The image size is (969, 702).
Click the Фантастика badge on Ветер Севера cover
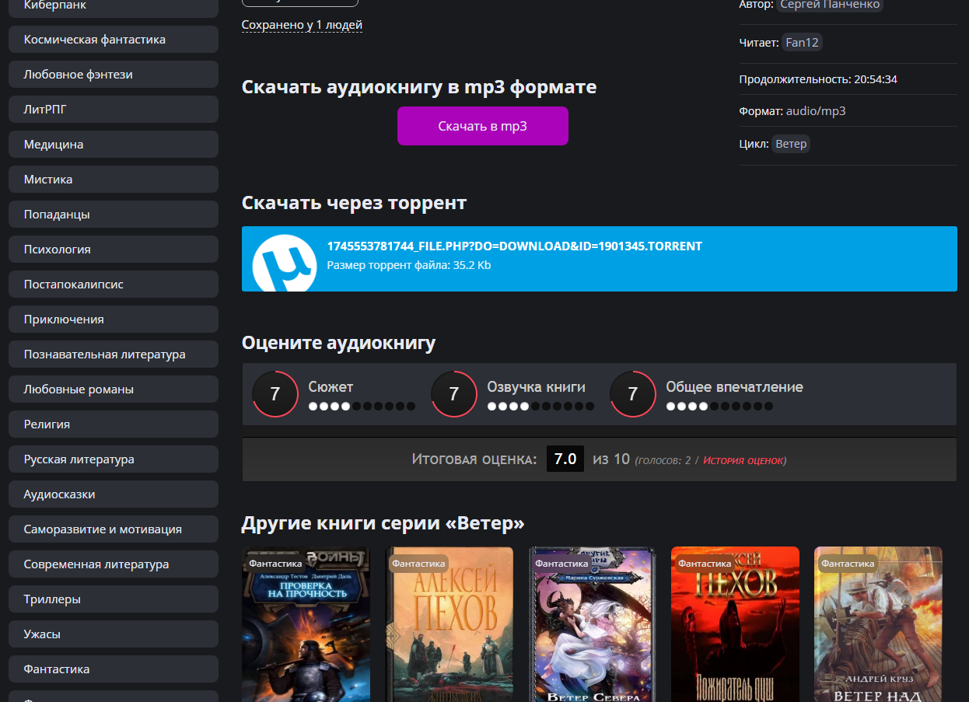coord(561,564)
